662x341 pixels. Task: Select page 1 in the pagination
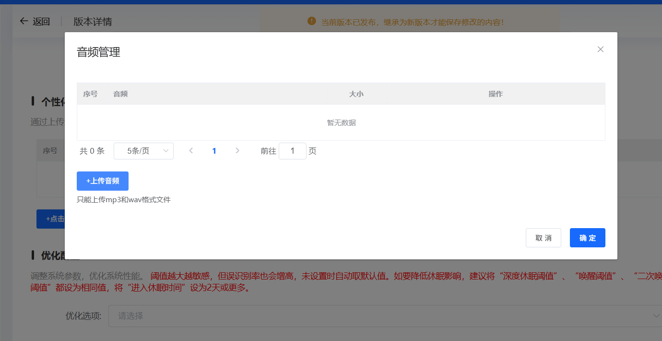[214, 150]
